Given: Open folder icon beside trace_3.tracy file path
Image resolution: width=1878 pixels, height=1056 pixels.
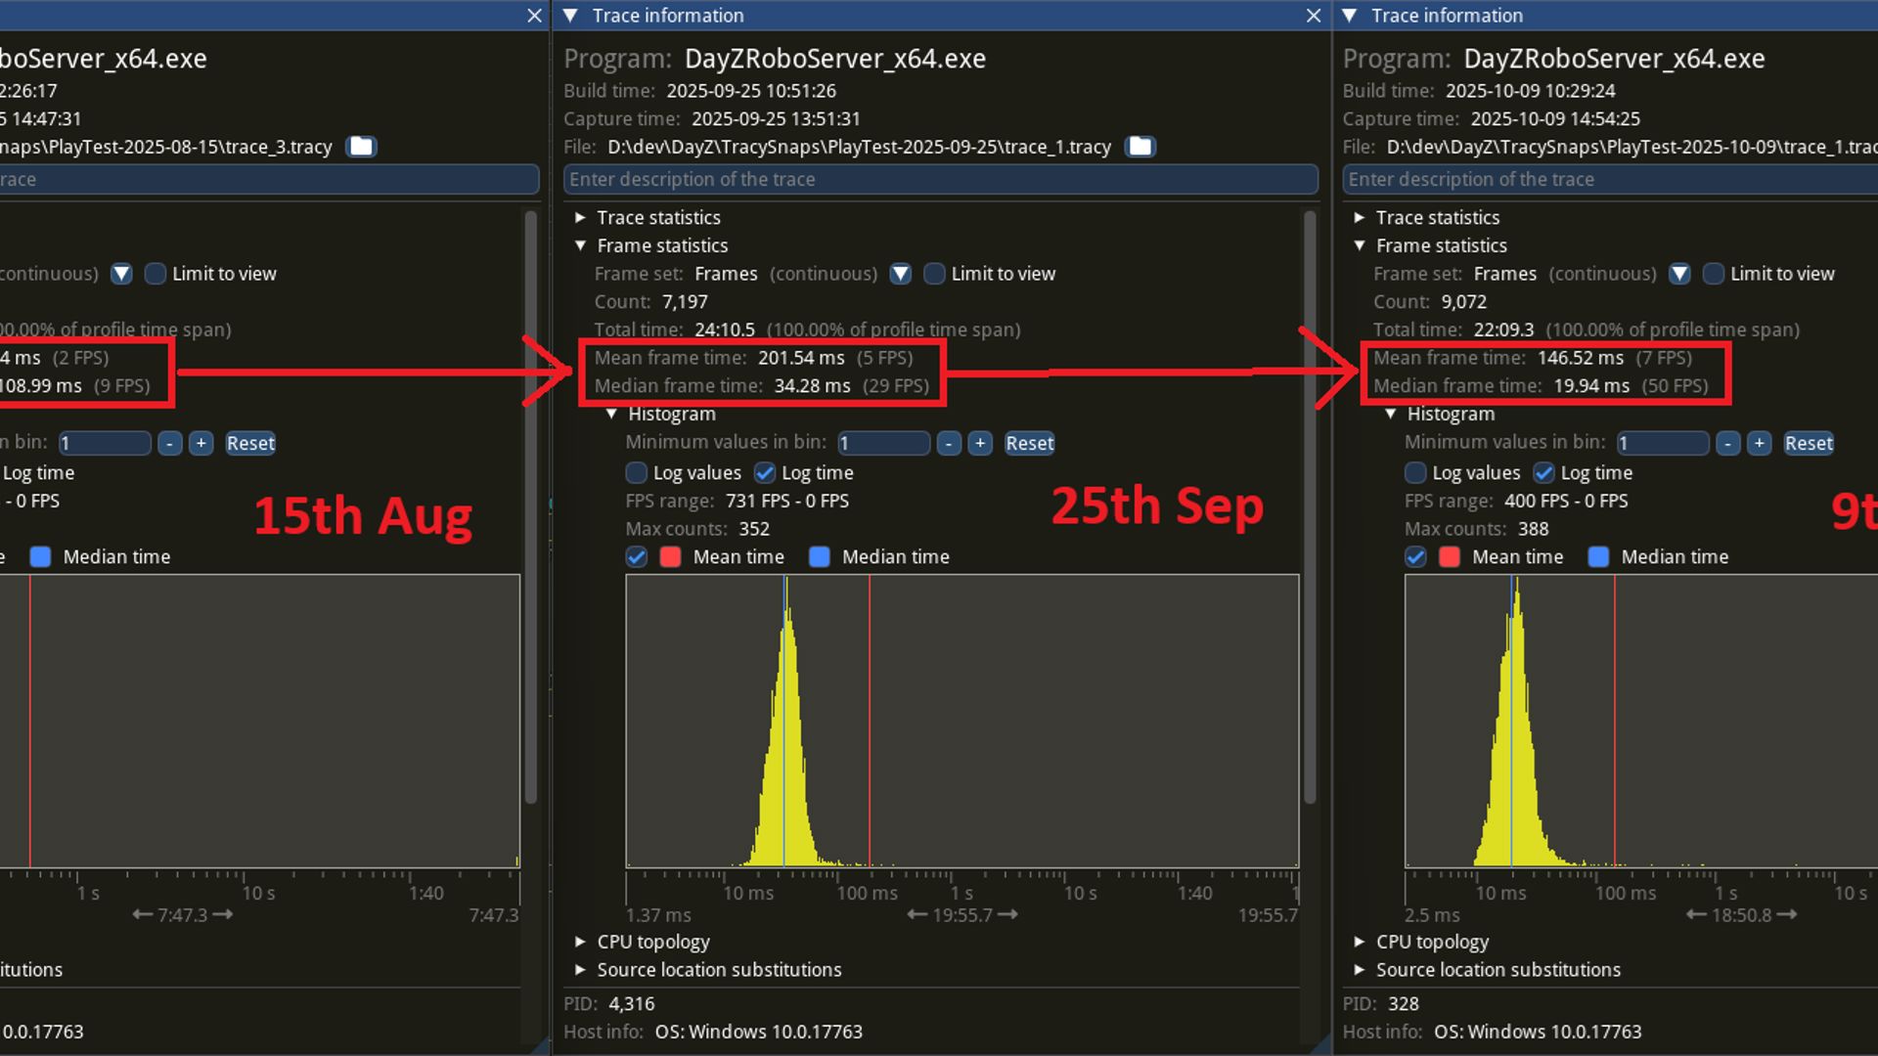Looking at the screenshot, I should click(x=361, y=147).
